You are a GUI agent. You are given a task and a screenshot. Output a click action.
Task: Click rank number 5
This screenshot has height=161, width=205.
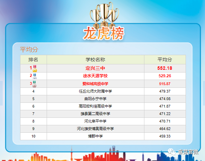[x=33, y=99]
